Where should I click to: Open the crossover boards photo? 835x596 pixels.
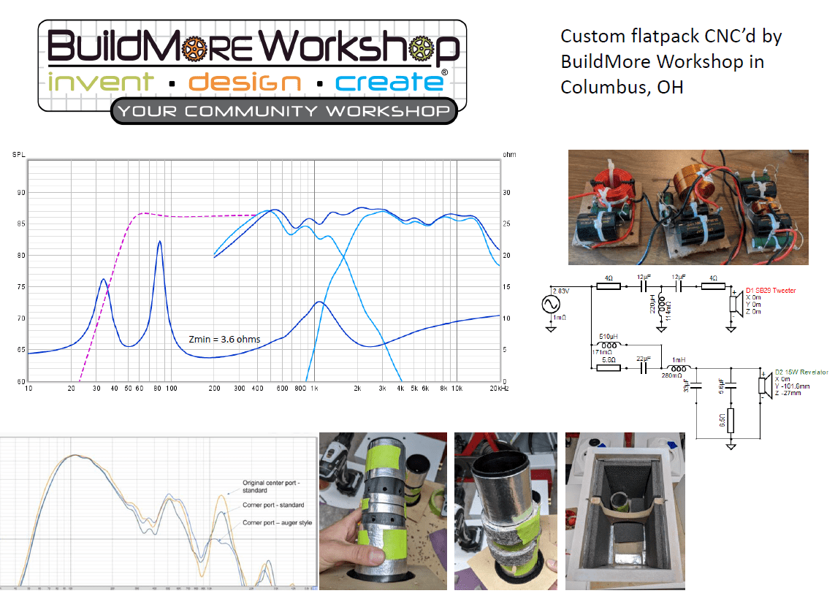click(688, 207)
